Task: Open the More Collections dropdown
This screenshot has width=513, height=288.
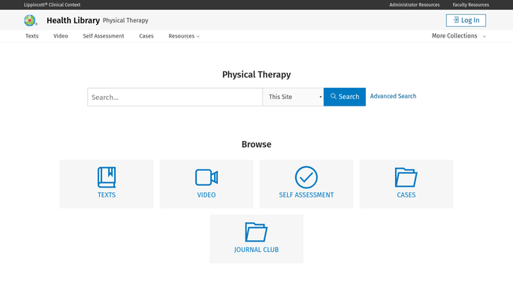Action: (459, 36)
